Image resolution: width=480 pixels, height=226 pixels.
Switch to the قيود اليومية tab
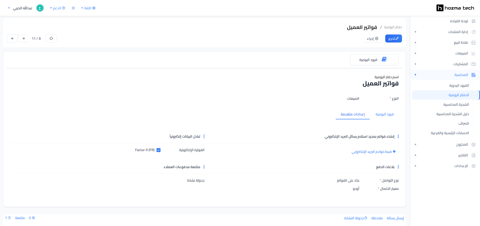pos(384,114)
